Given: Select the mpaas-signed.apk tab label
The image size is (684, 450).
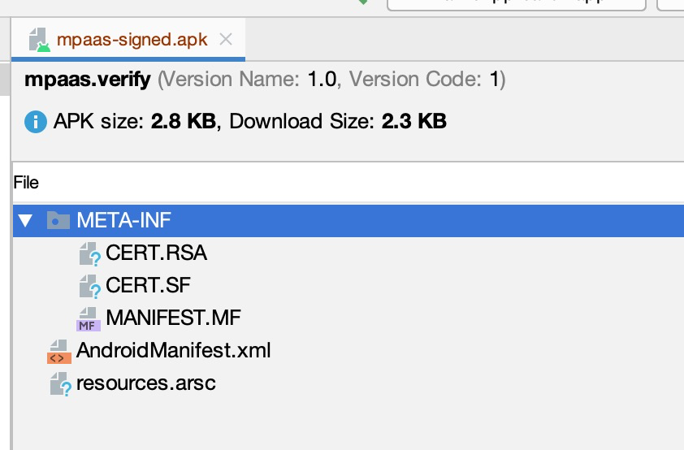Looking at the screenshot, I should tap(132, 40).
